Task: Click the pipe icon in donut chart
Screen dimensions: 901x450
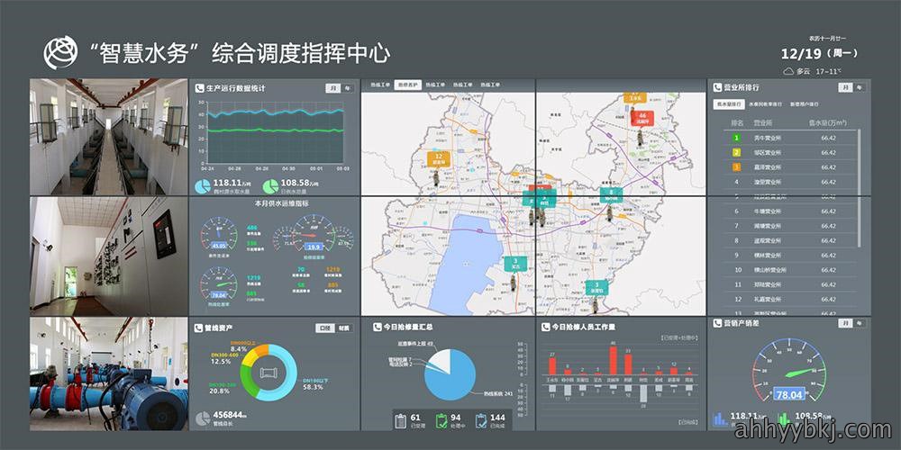Action: pyautogui.click(x=268, y=373)
